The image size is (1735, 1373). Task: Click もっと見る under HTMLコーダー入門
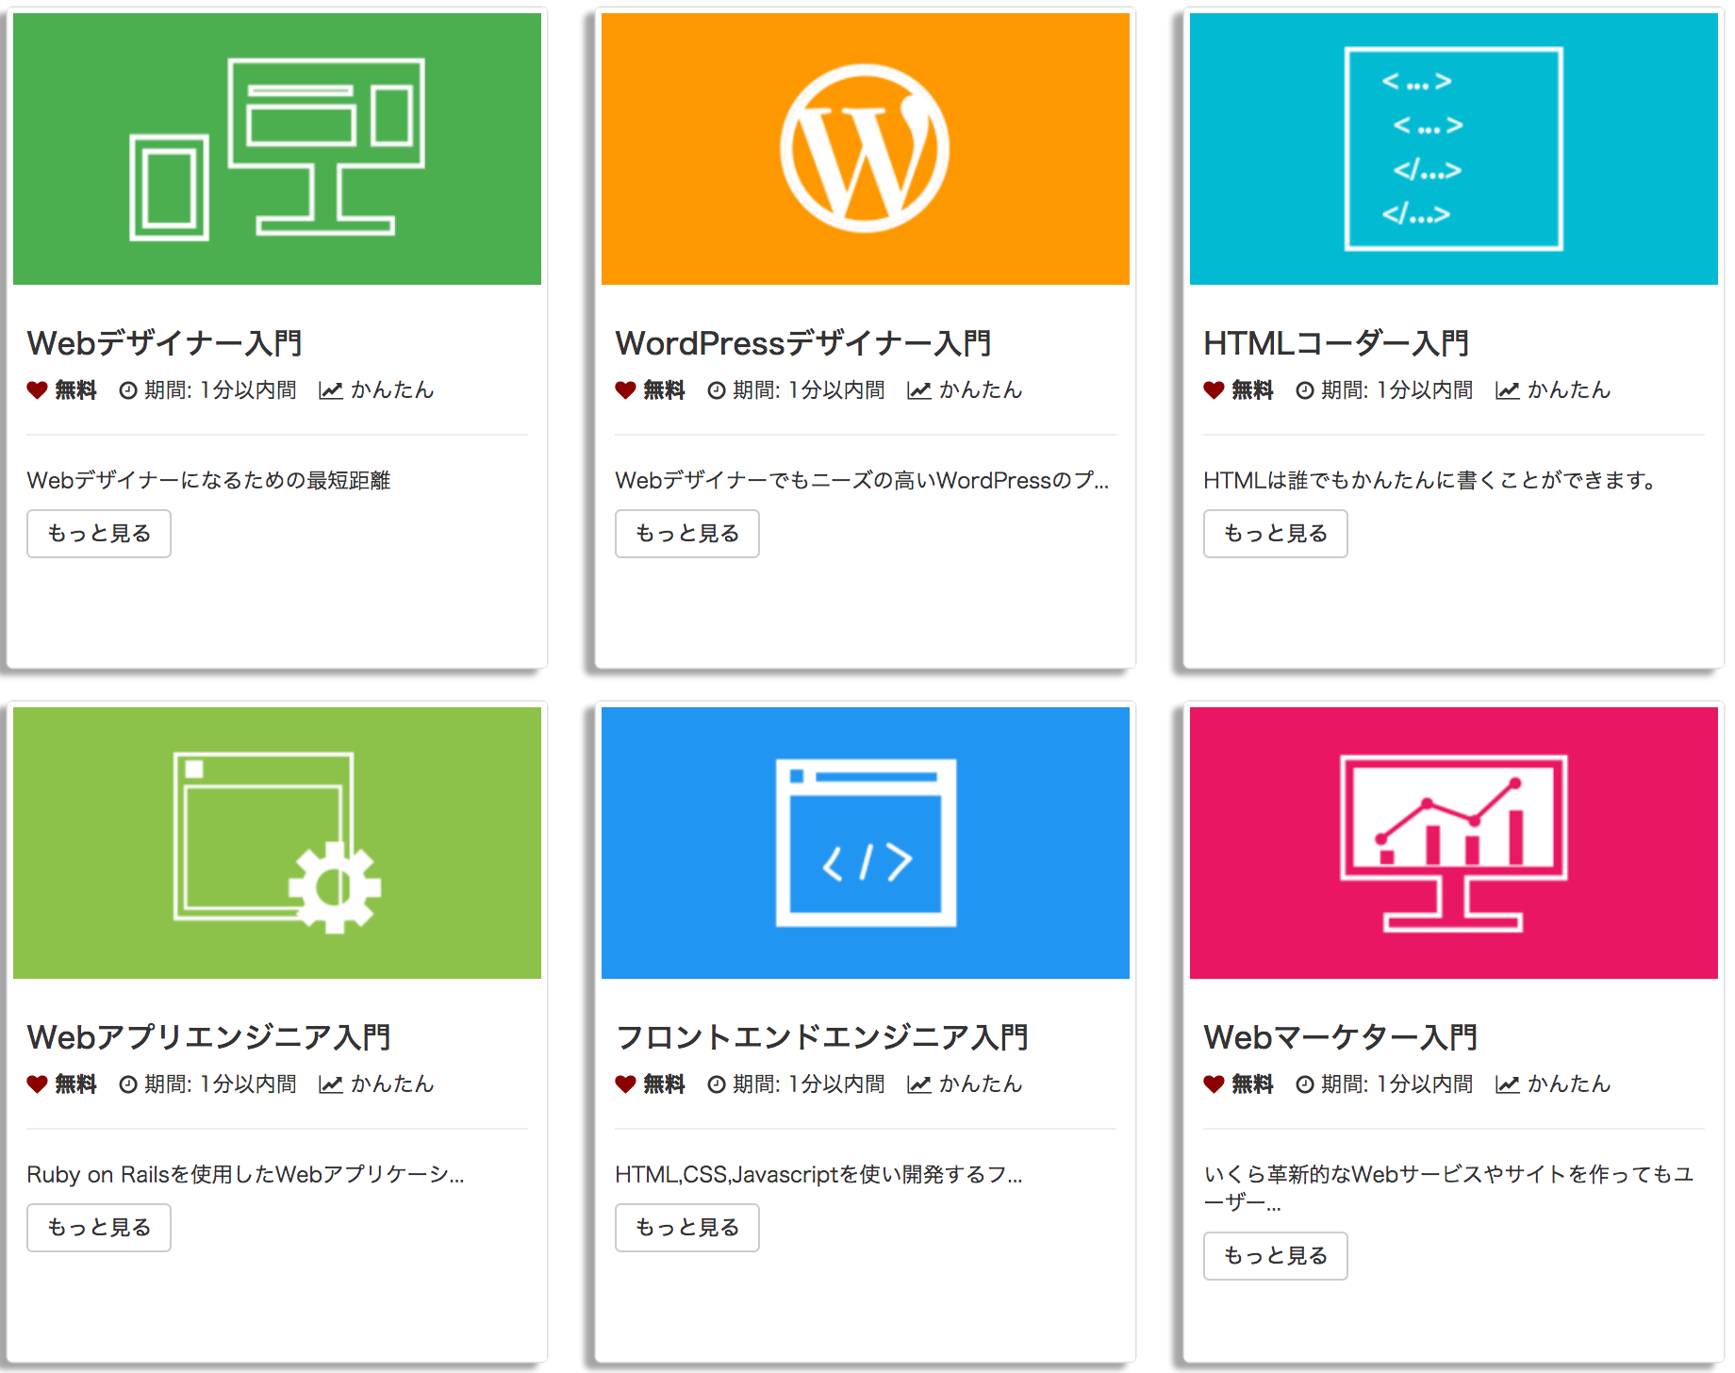tap(1276, 534)
